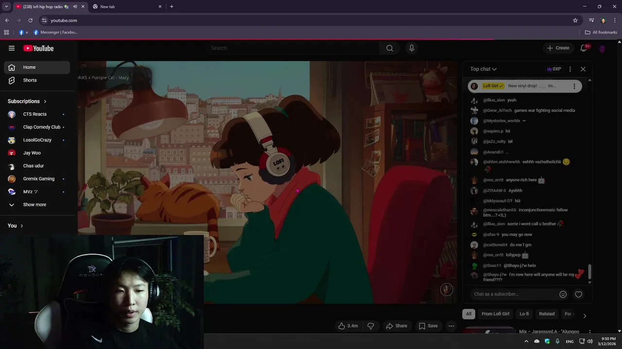Image resolution: width=622 pixels, height=349 pixels.
Task: Click the page vertical scrollbar down arrow
Action: coord(620,332)
